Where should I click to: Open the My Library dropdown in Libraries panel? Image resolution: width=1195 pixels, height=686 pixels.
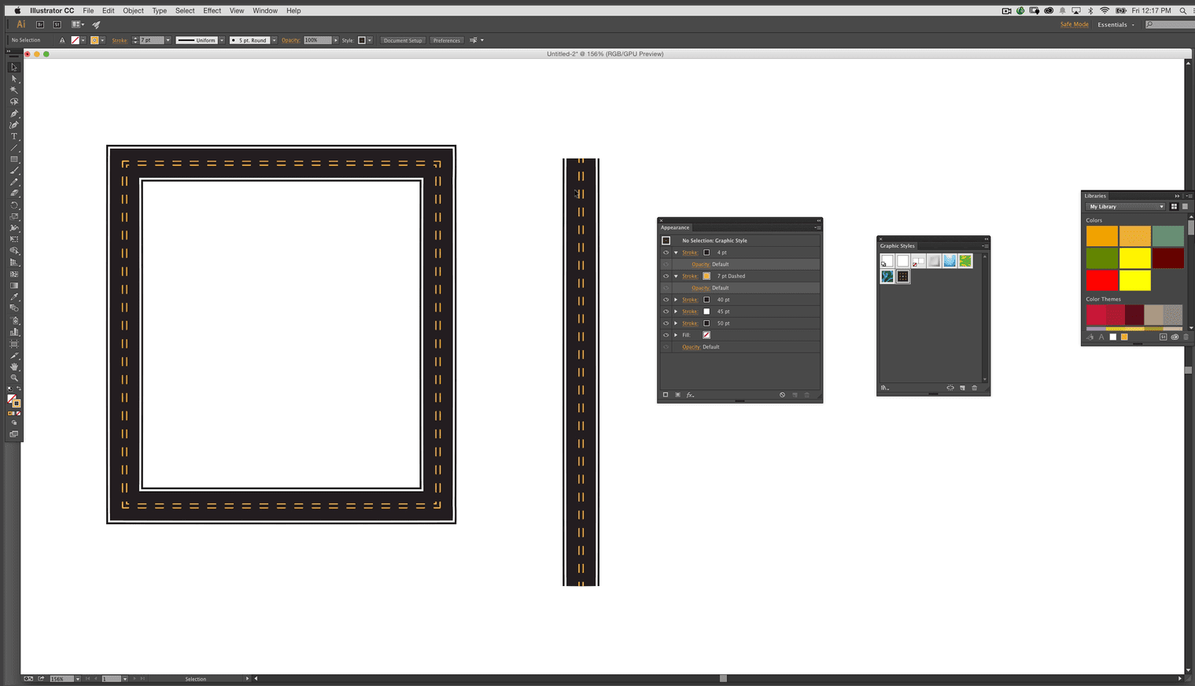(x=1125, y=206)
